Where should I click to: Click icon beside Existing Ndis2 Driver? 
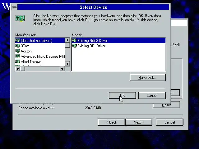tap(74, 40)
